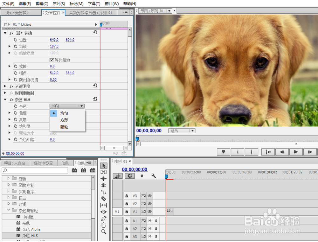Select the Pen tool
This screenshot has height=242, width=318.
tap(104, 218)
